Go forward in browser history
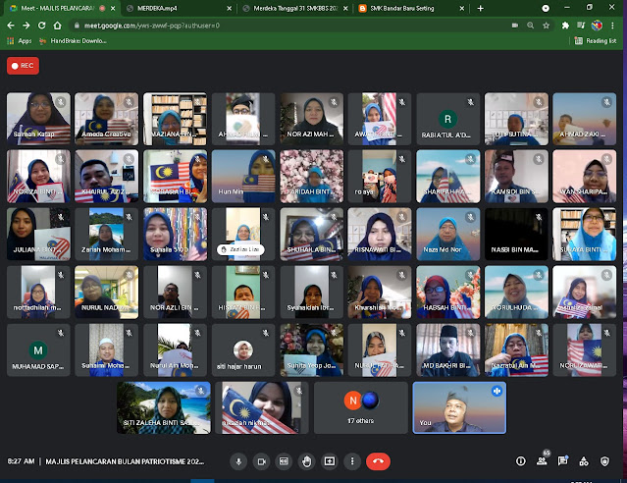 [x=26, y=26]
